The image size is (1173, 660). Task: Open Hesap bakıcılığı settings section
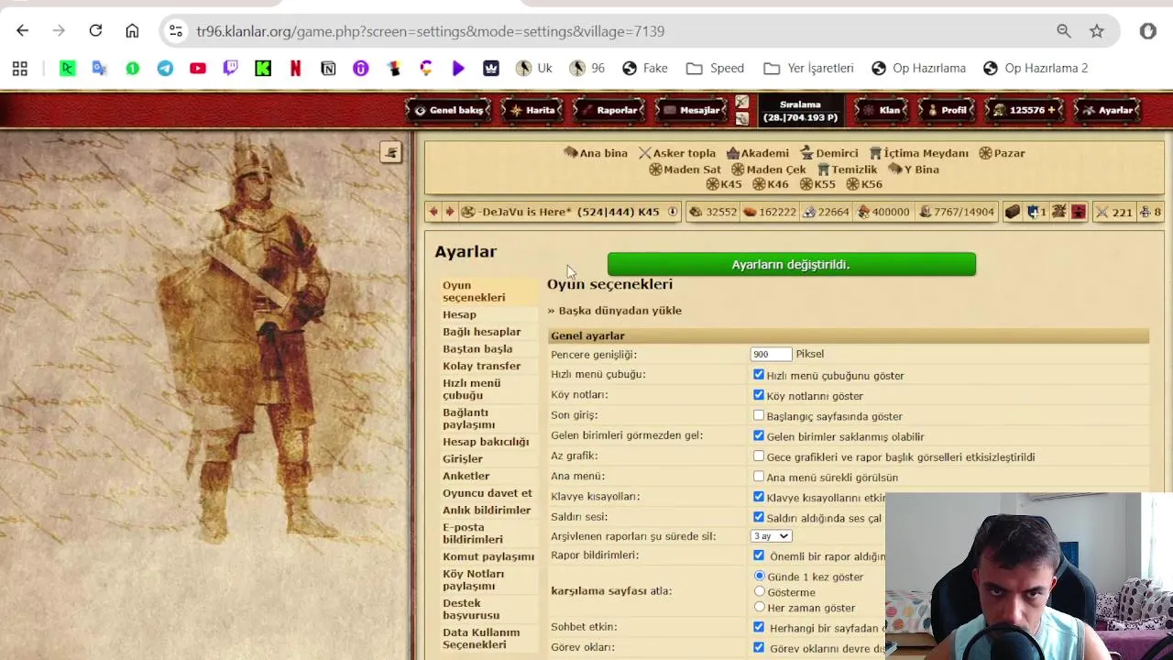pos(486,442)
